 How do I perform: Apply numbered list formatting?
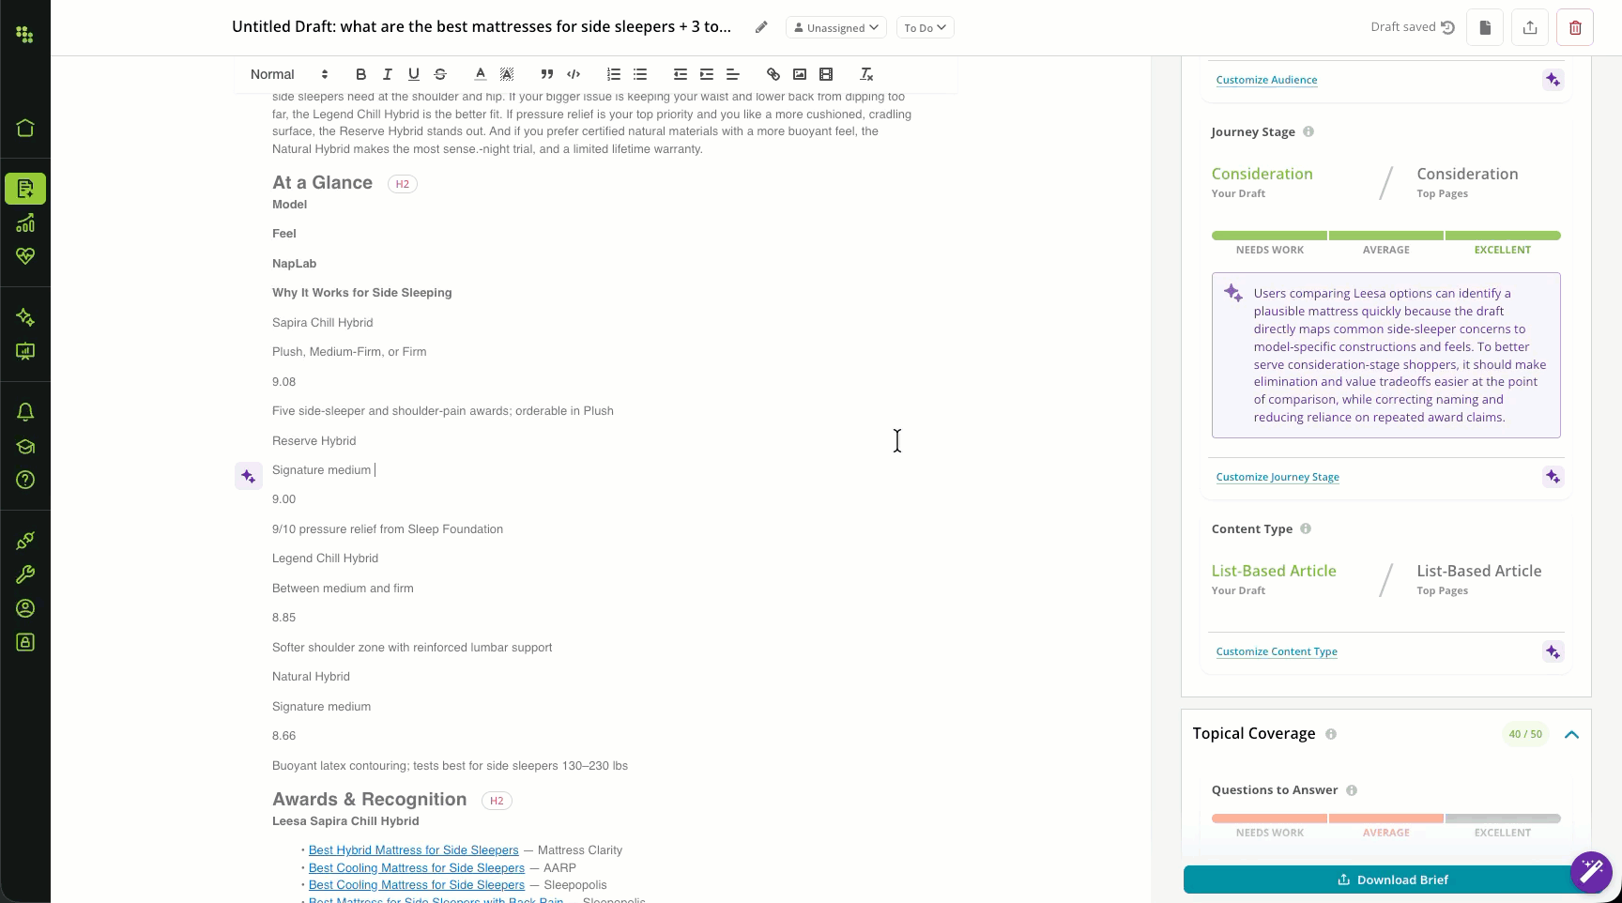coord(614,74)
